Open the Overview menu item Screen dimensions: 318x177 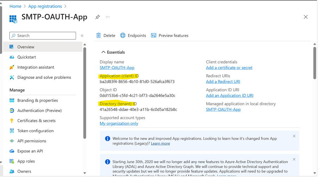coord(43,47)
